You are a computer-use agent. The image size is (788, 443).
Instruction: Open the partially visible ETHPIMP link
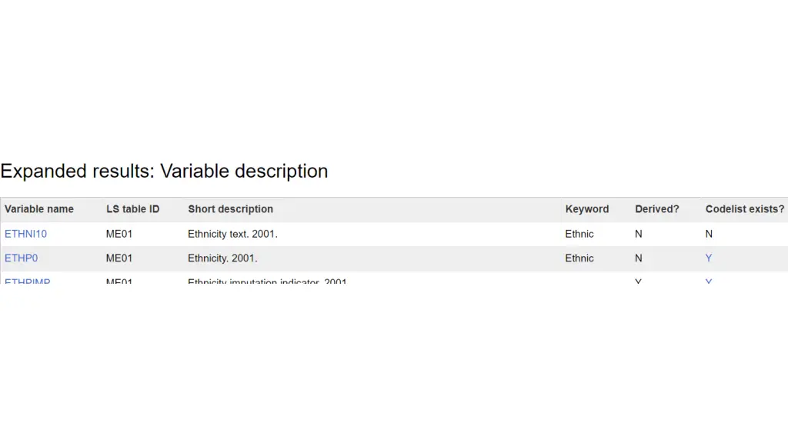point(27,281)
